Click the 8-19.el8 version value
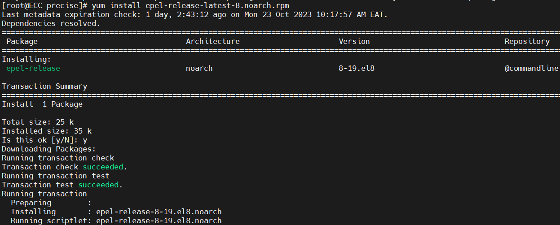The width and height of the screenshot is (560, 225). (x=357, y=68)
